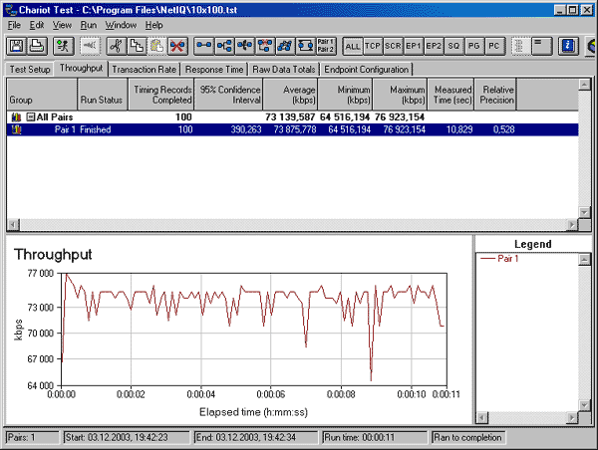
Task: Click the blue Help book icon
Action: click(x=568, y=46)
